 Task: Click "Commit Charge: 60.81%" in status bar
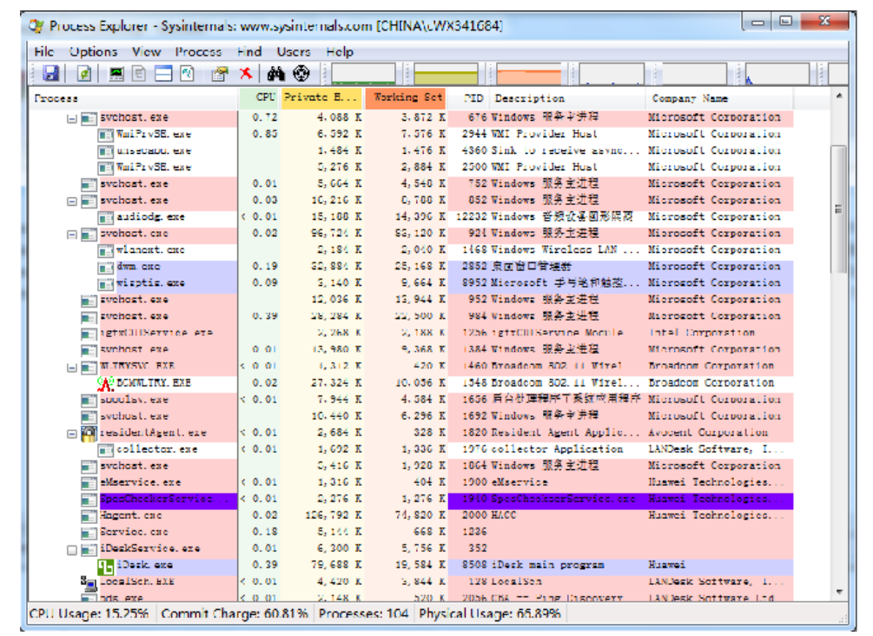pos(235,614)
